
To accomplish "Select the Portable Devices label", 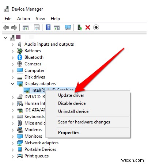I will (40, 149).
